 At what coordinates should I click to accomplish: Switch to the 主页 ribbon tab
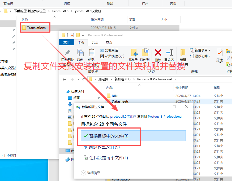[81, 43]
